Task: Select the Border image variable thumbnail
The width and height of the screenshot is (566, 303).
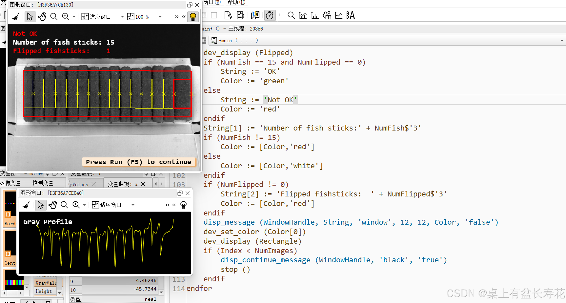Action: tap(10, 209)
